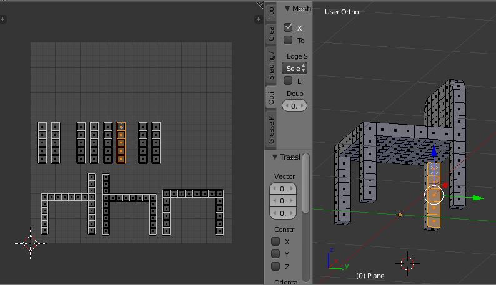Collapse the Mesh options panel
This screenshot has width=496, height=285.
[287, 9]
